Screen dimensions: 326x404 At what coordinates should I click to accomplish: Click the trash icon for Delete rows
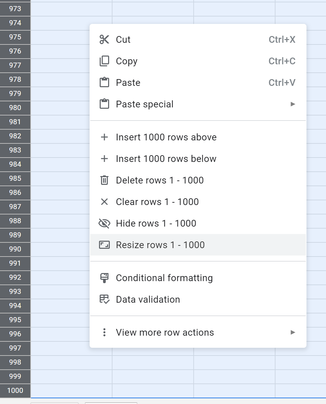pos(104,180)
